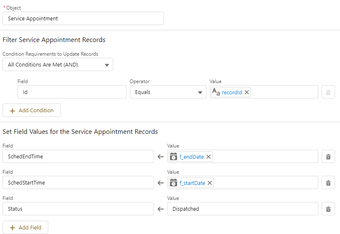Remove the f_endDate value pill

click(208, 157)
